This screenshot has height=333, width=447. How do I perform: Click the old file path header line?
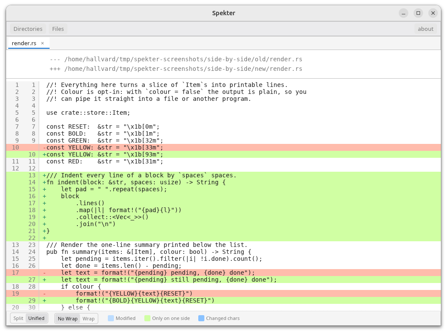point(176,59)
